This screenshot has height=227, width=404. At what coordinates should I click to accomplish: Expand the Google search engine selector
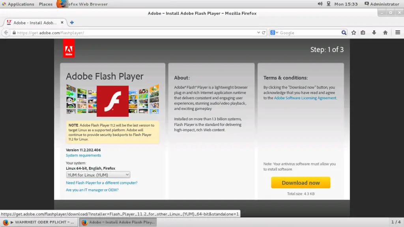pyautogui.click(x=275, y=33)
